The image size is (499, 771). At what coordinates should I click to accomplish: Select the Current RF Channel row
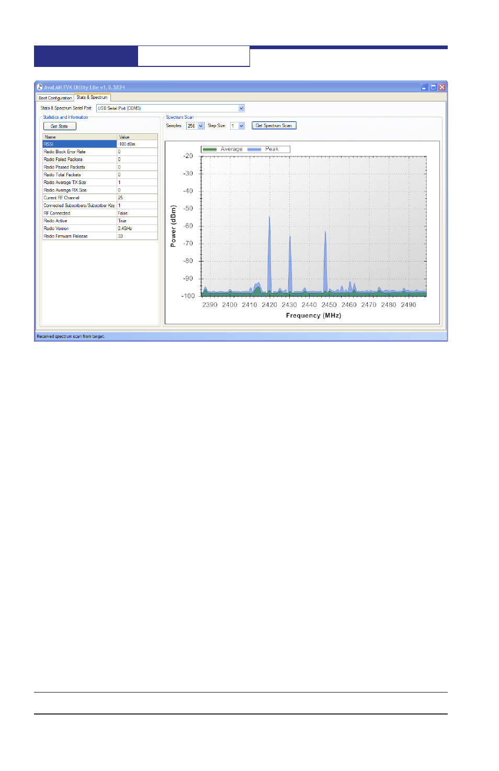(x=100, y=198)
